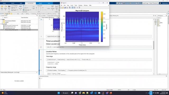The height and width of the screenshot is (95, 169).
Task: Toggle Underline formatting in Text section
Action: tap(41, 8)
